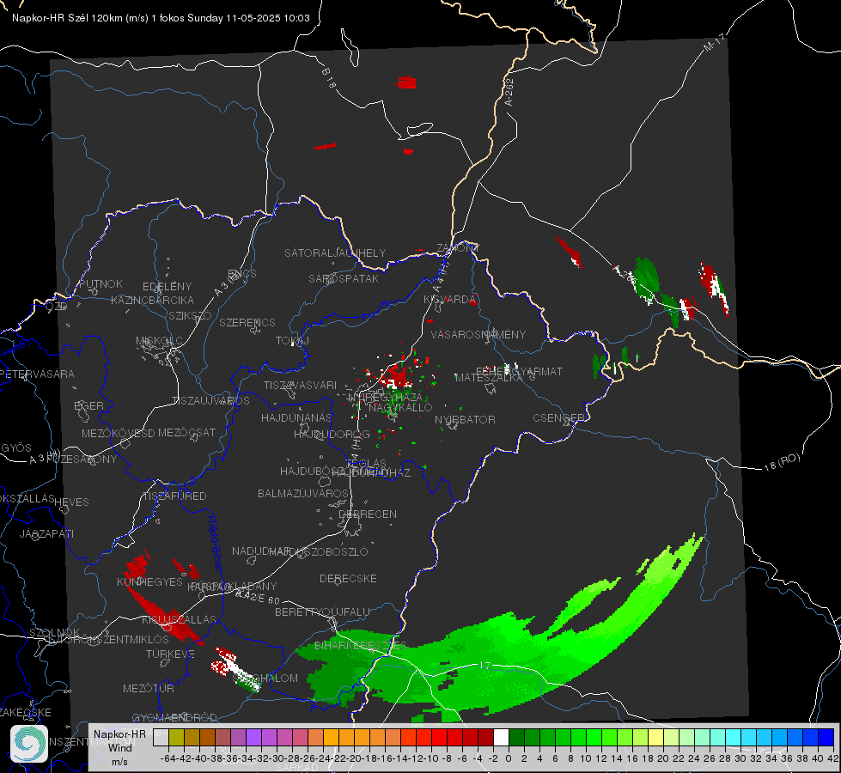
Task: Click the TISZAVASVÁRI label
Action: 301,385
